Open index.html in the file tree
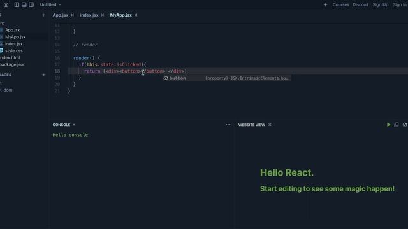This screenshot has height=229, width=408. click(10, 57)
